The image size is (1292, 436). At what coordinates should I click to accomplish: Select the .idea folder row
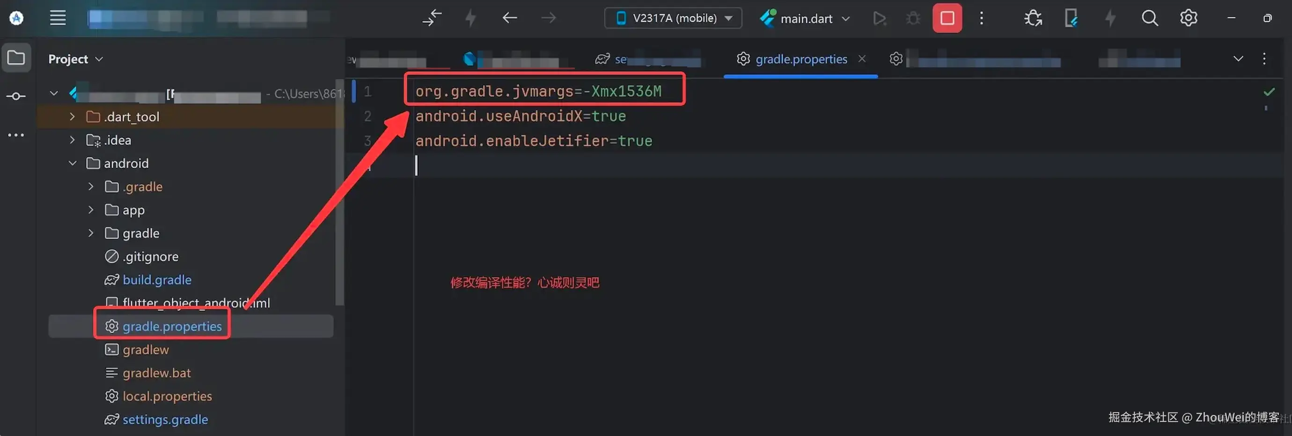click(191, 140)
